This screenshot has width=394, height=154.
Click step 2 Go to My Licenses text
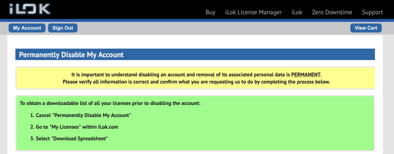74,127
